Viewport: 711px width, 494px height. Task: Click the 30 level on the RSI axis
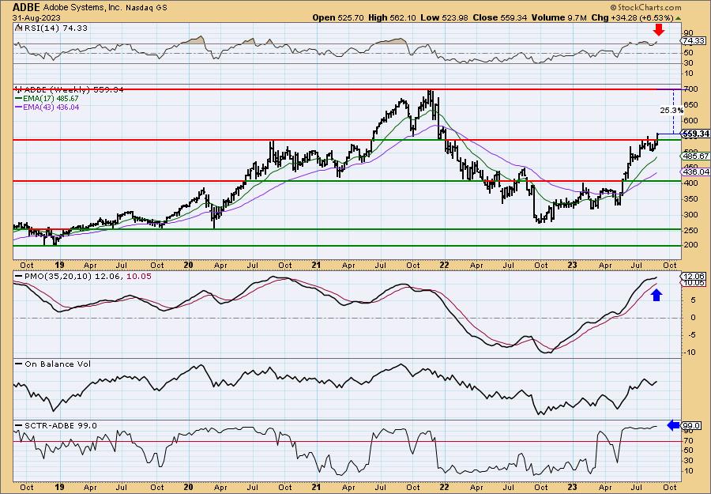click(x=689, y=63)
